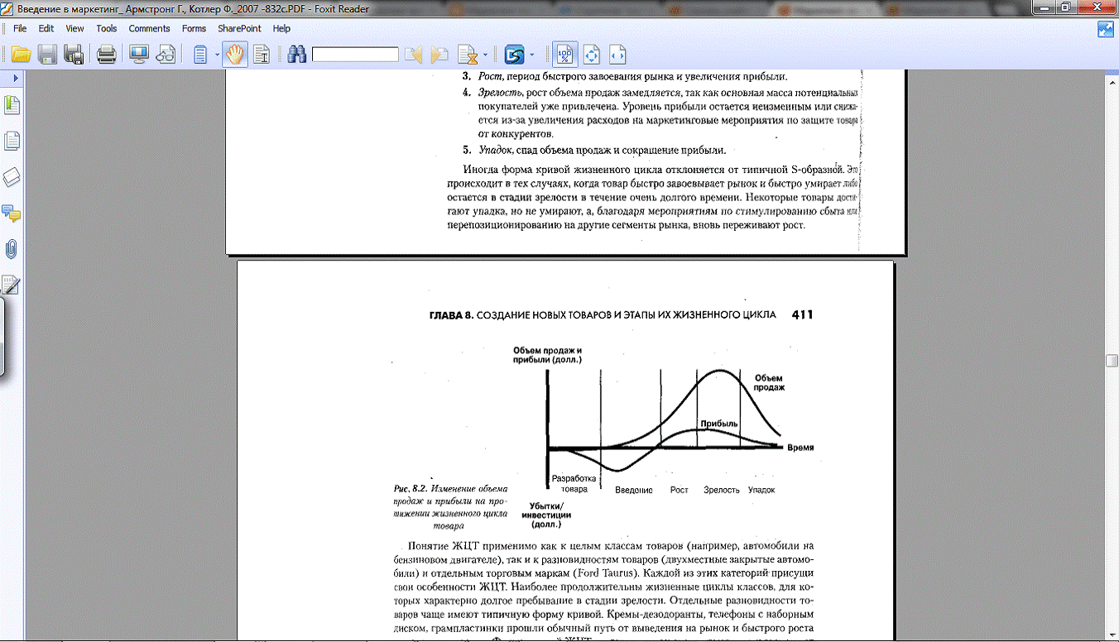The image size is (1119, 642).
Task: Click the search-options page icon beside the find arrows
Action: tap(468, 55)
